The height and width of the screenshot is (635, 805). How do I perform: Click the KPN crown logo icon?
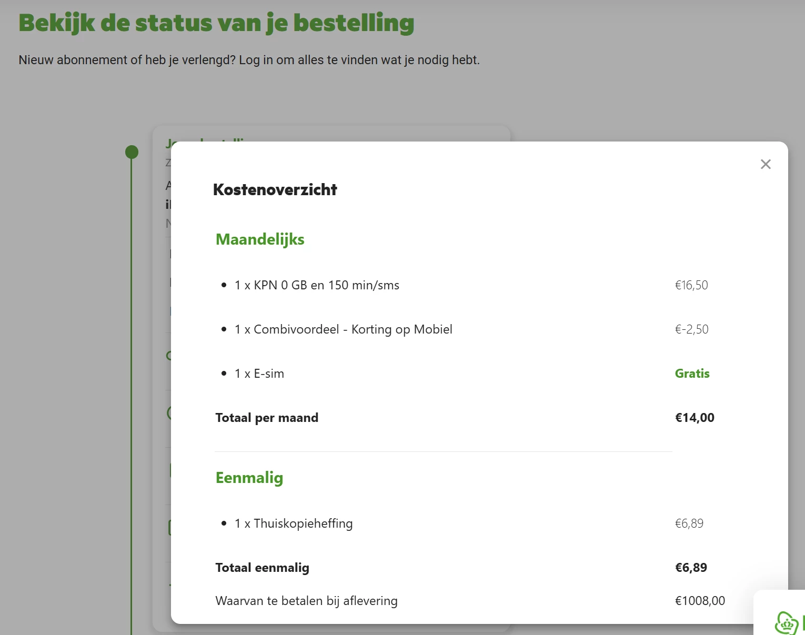tap(786, 622)
